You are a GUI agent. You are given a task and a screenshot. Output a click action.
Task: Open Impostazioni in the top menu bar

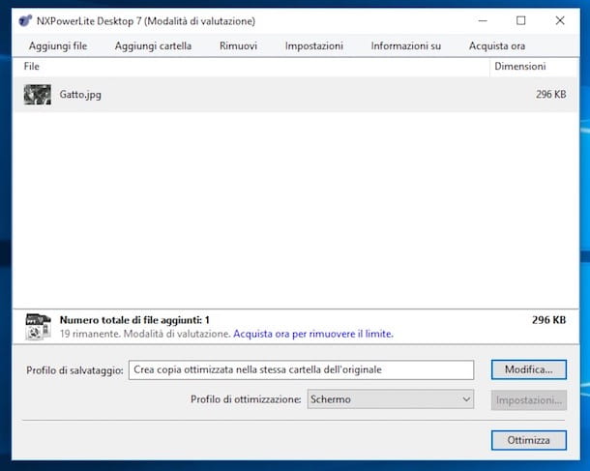pyautogui.click(x=313, y=45)
